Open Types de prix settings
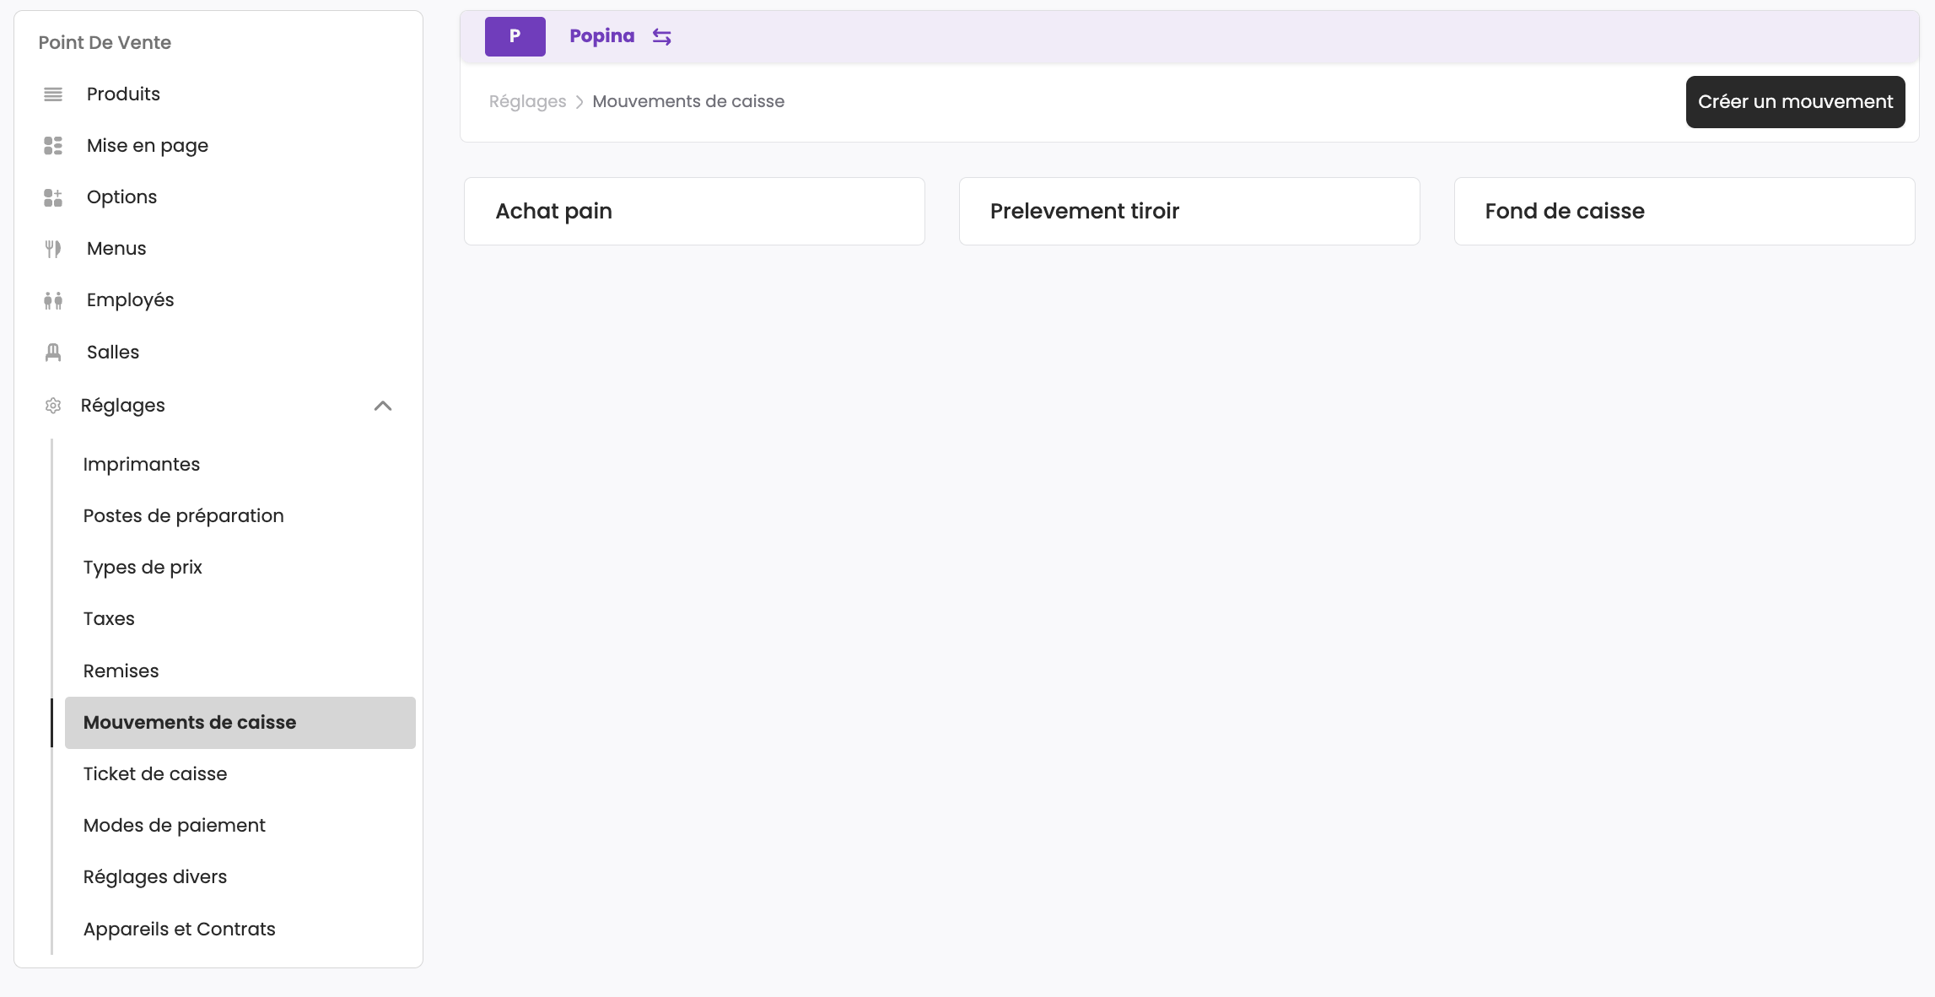 pyautogui.click(x=143, y=568)
